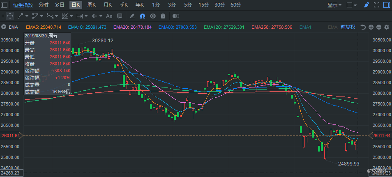Toggle drawings visibility eye icon

[153, 16]
